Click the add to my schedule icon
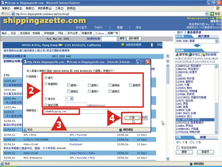The image size is (222, 167). pyautogui.click(x=123, y=45)
